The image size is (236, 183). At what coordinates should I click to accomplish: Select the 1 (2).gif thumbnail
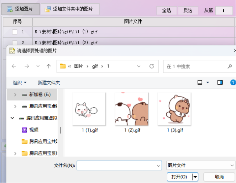(x=132, y=109)
